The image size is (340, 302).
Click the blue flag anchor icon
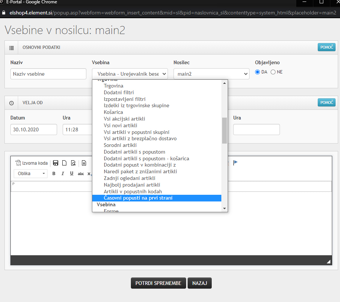click(x=235, y=163)
